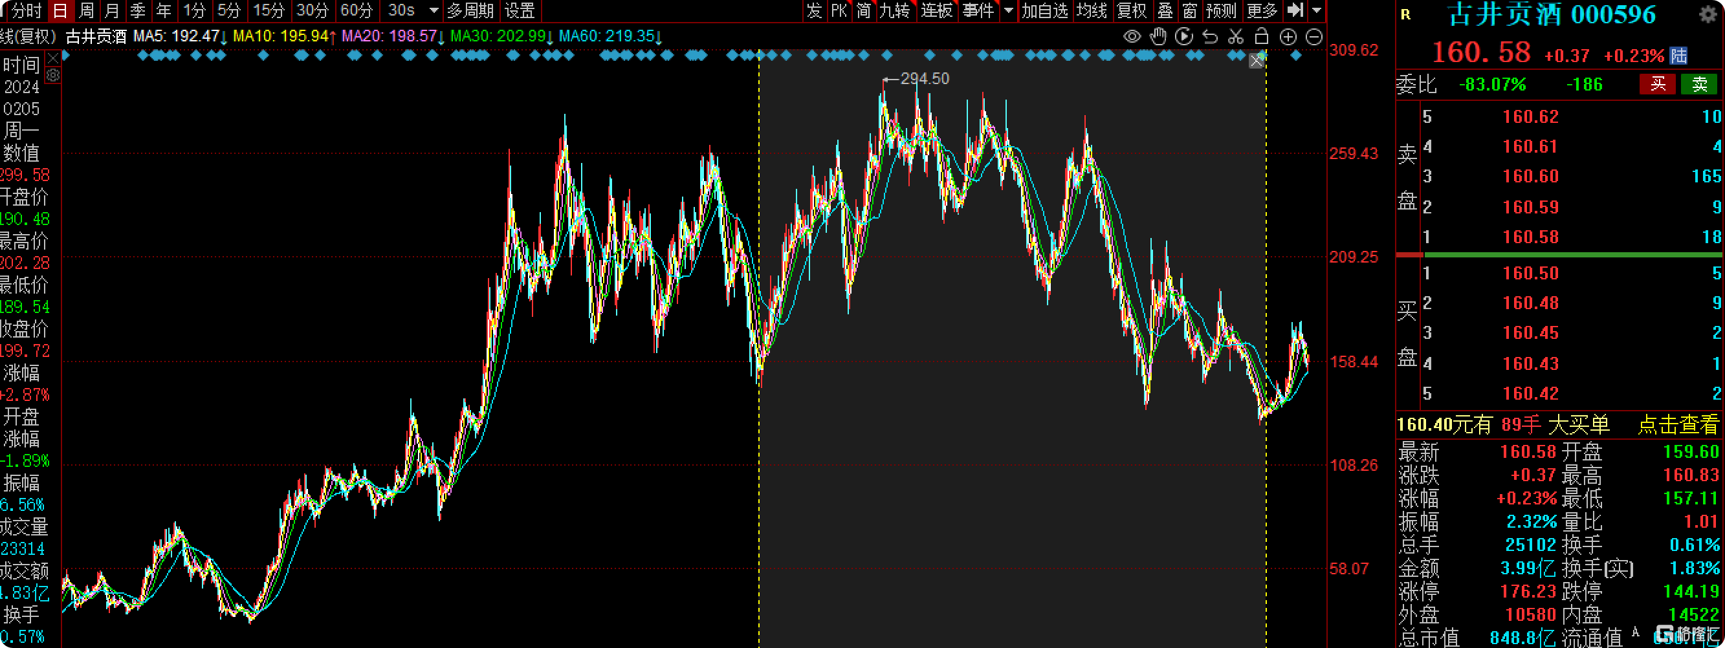Screen dimensions: 1725x648
Task: Zoom out with the minus circle icon
Action: (x=1315, y=37)
